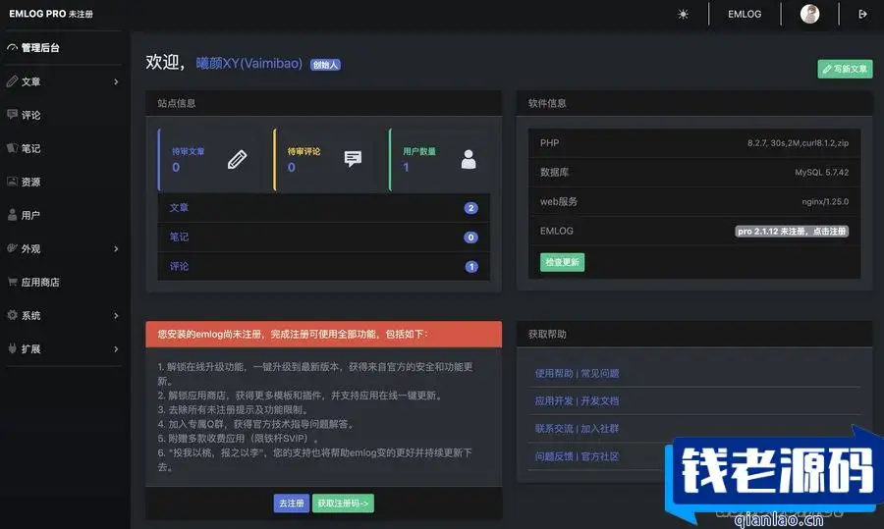The height and width of the screenshot is (529, 884).
Task: Click the comment bubble icon beside 评论
Action: 12,115
